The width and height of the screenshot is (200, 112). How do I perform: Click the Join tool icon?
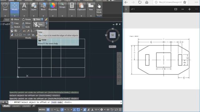24,35
